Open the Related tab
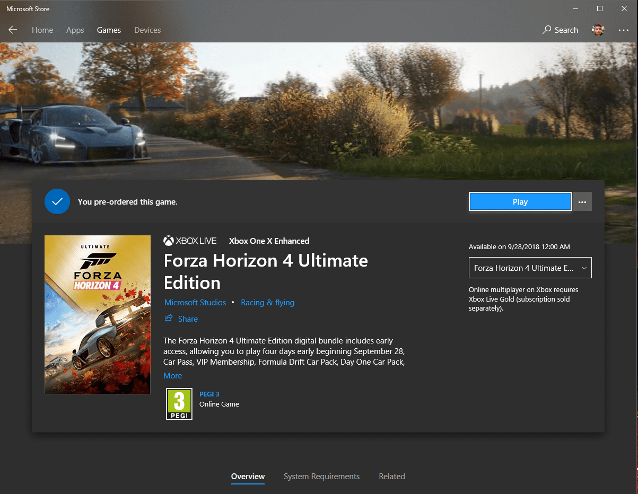The image size is (638, 494). coord(392,477)
